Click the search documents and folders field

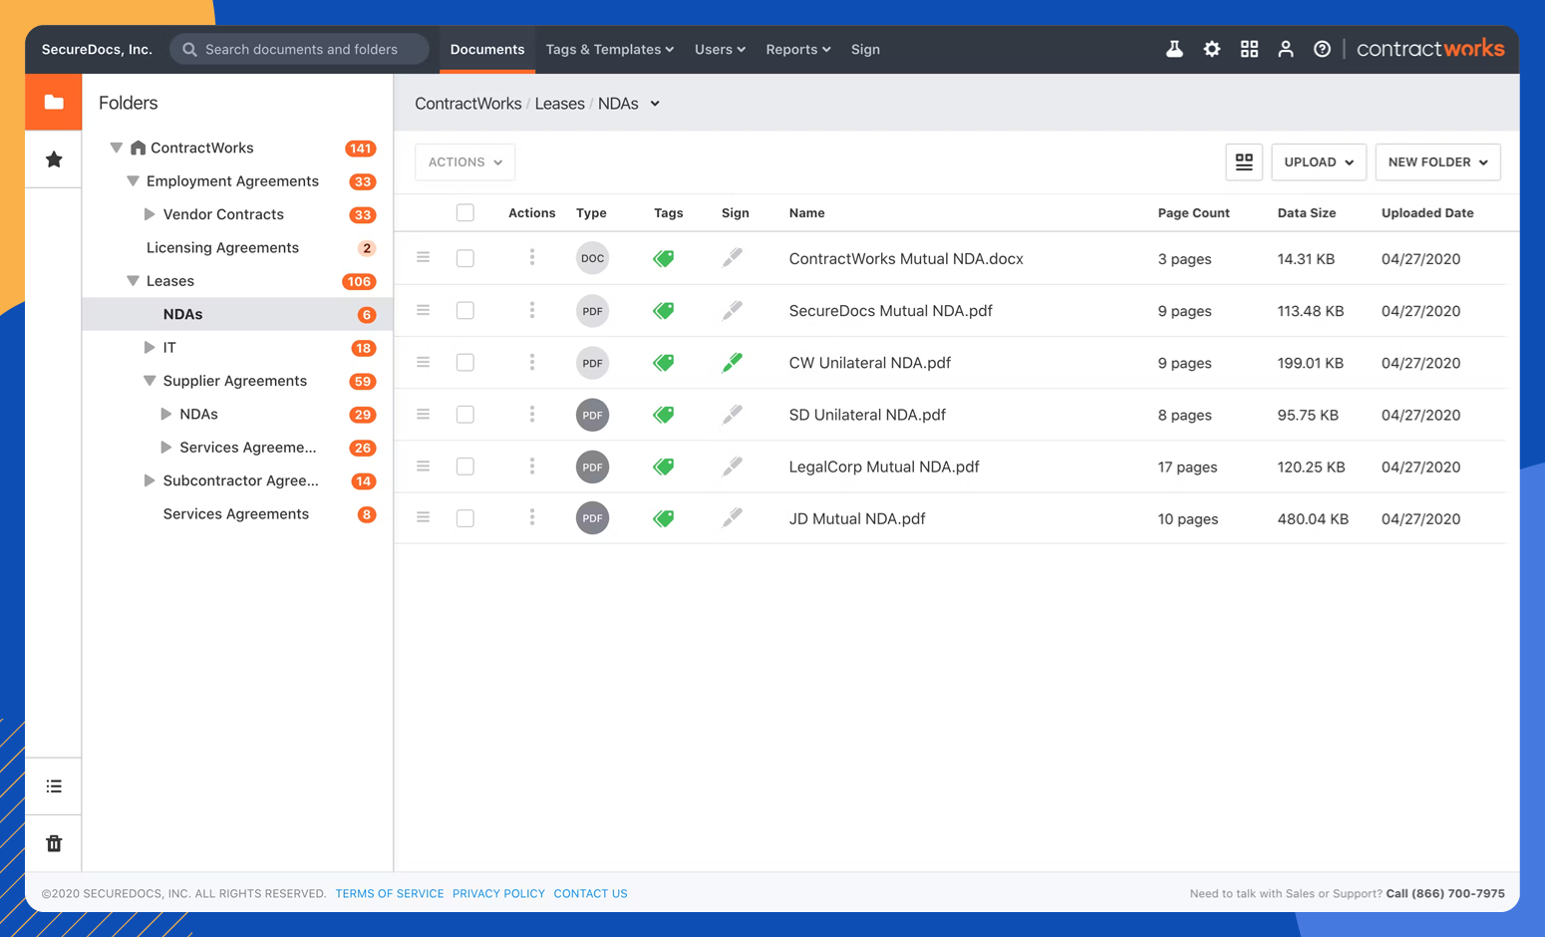coord(299,48)
